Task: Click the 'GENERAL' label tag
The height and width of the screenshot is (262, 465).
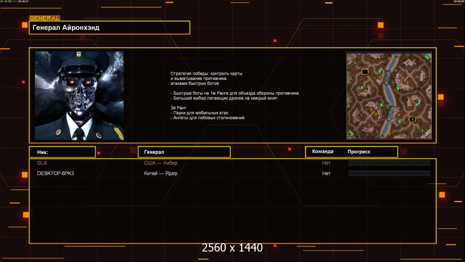Action: [44, 18]
